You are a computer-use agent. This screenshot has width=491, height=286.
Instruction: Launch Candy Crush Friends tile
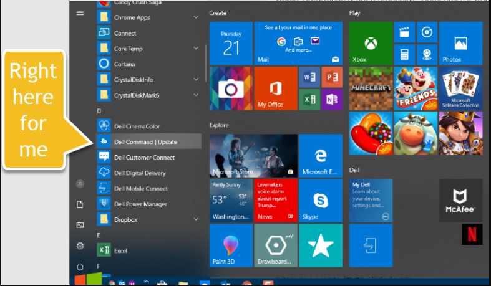click(416, 88)
